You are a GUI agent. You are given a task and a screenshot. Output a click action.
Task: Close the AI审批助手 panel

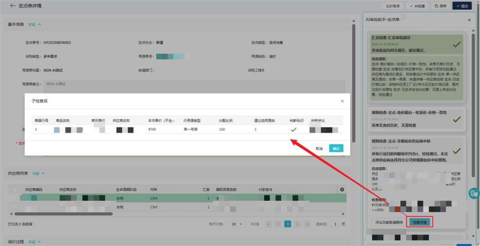point(469,20)
